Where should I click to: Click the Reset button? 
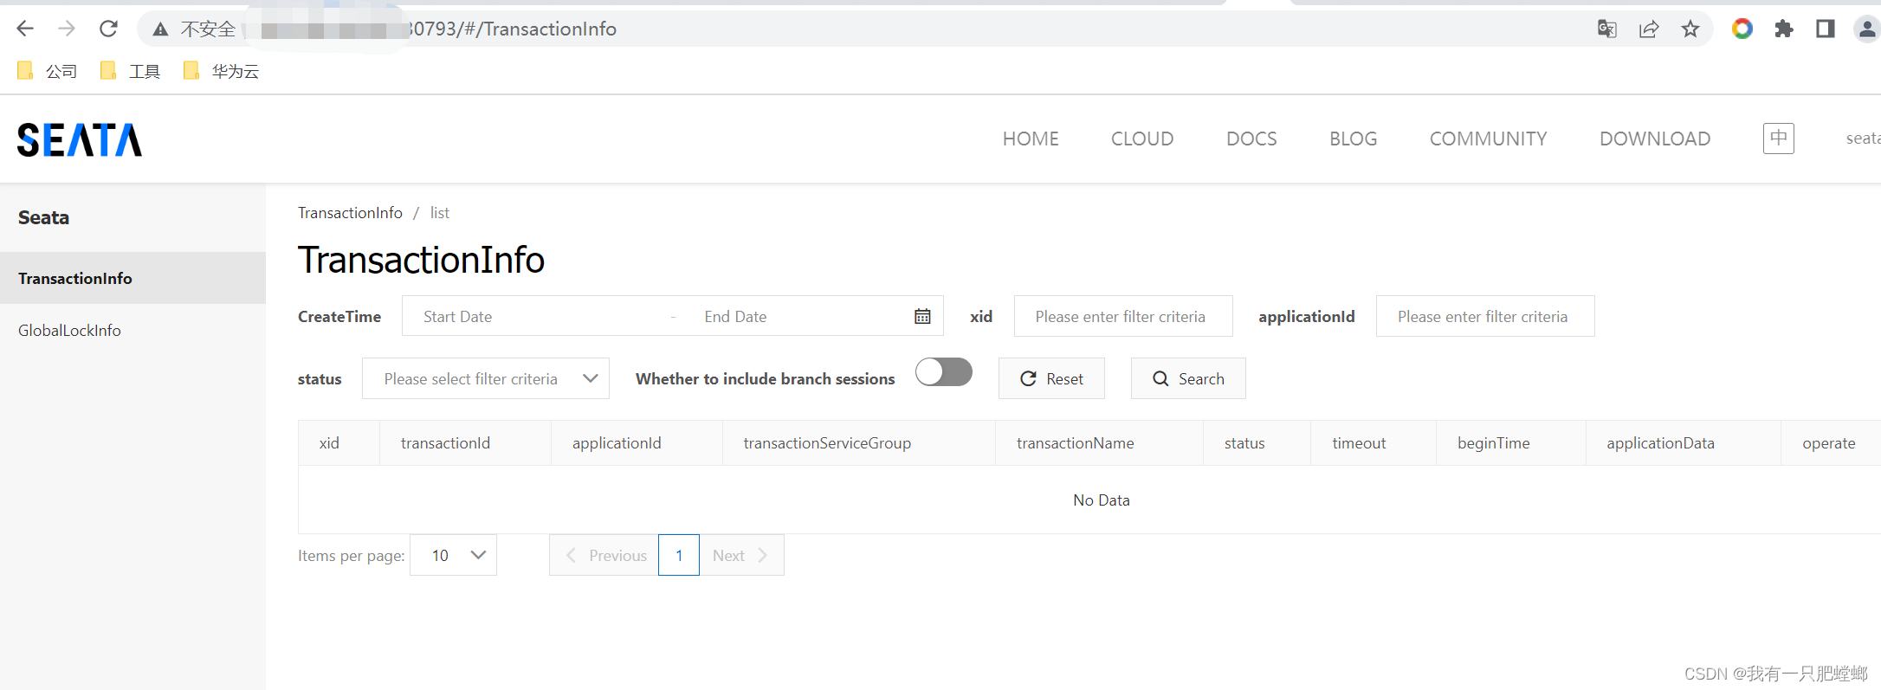click(x=1051, y=378)
